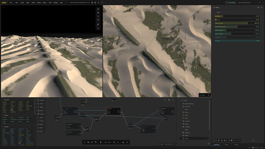Image resolution: width=265 pixels, height=149 pixels.
Task: Click the Gaea logo
Action: 4,3
